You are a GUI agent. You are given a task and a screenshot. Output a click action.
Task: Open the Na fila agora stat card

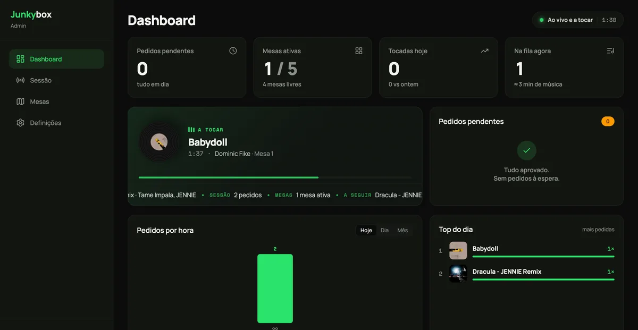pos(564,67)
